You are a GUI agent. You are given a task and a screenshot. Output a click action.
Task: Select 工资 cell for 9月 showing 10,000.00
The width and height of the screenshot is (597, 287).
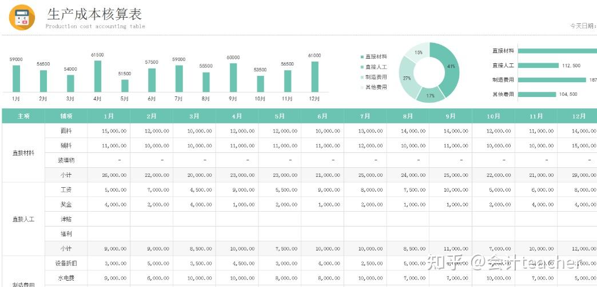coord(451,189)
